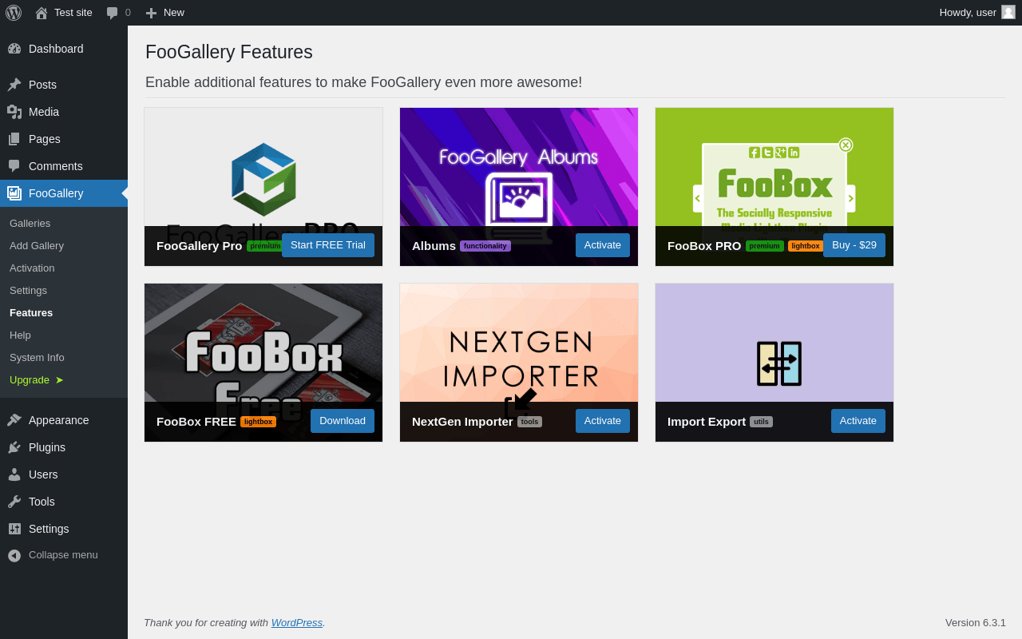Click the Tools wrench icon
Viewport: 1022px width, 639px height.
coord(14,502)
